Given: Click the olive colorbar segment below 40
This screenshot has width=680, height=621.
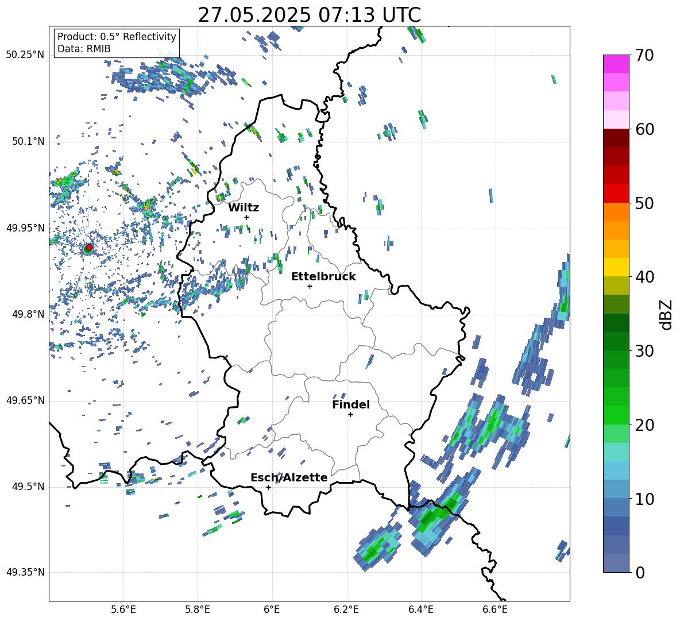Looking at the screenshot, I should click(616, 286).
